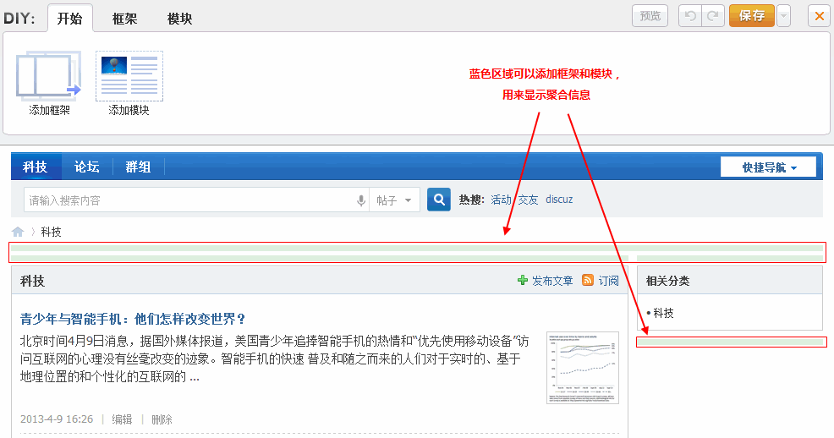Expand the dropdown arrow beside 保存
The width and height of the screenshot is (834, 438).
point(783,16)
